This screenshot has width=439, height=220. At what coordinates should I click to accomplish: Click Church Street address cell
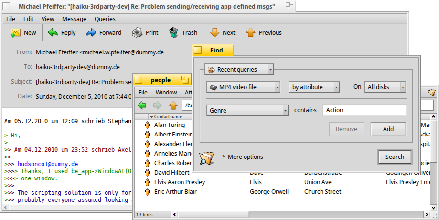click(x=323, y=192)
